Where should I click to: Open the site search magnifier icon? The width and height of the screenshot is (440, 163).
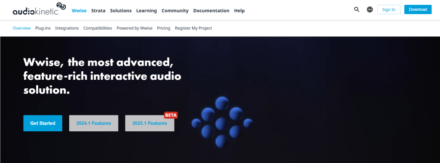[357, 9]
